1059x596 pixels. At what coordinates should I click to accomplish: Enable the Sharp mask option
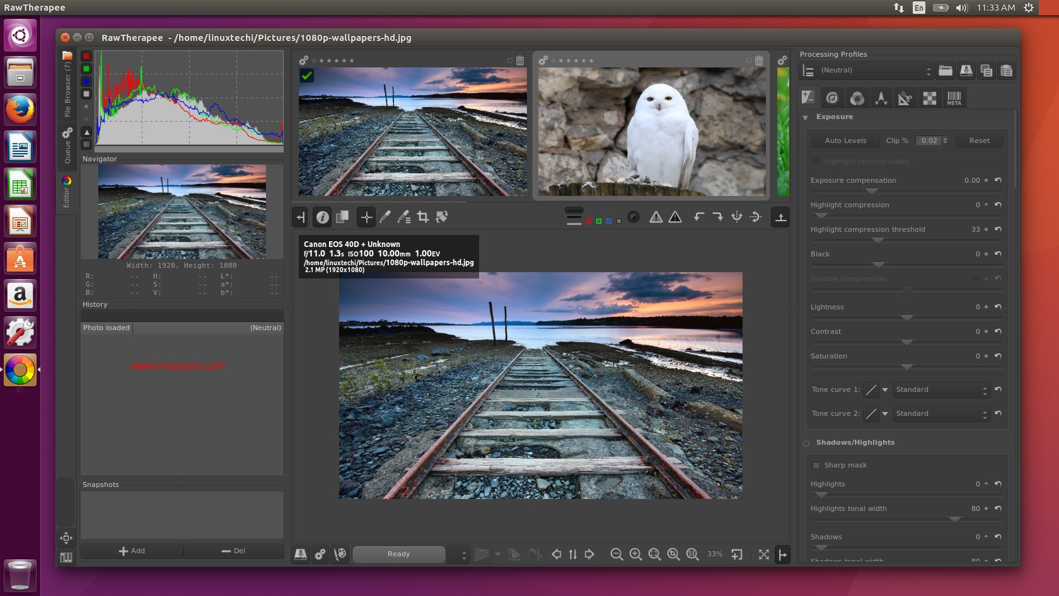(817, 465)
